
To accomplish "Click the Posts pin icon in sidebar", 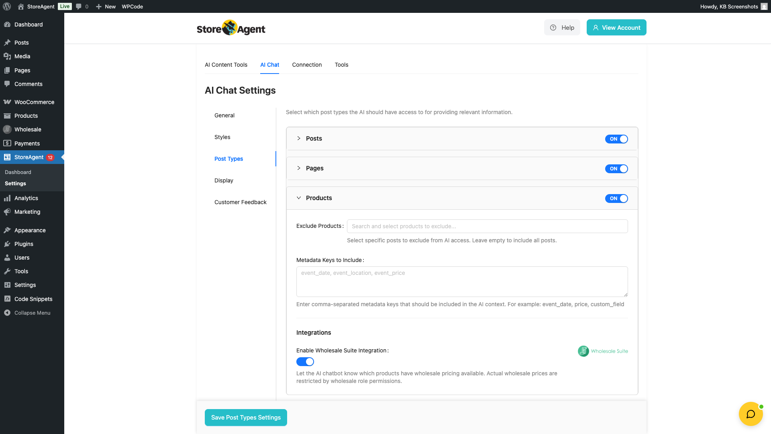I will click(x=7, y=43).
